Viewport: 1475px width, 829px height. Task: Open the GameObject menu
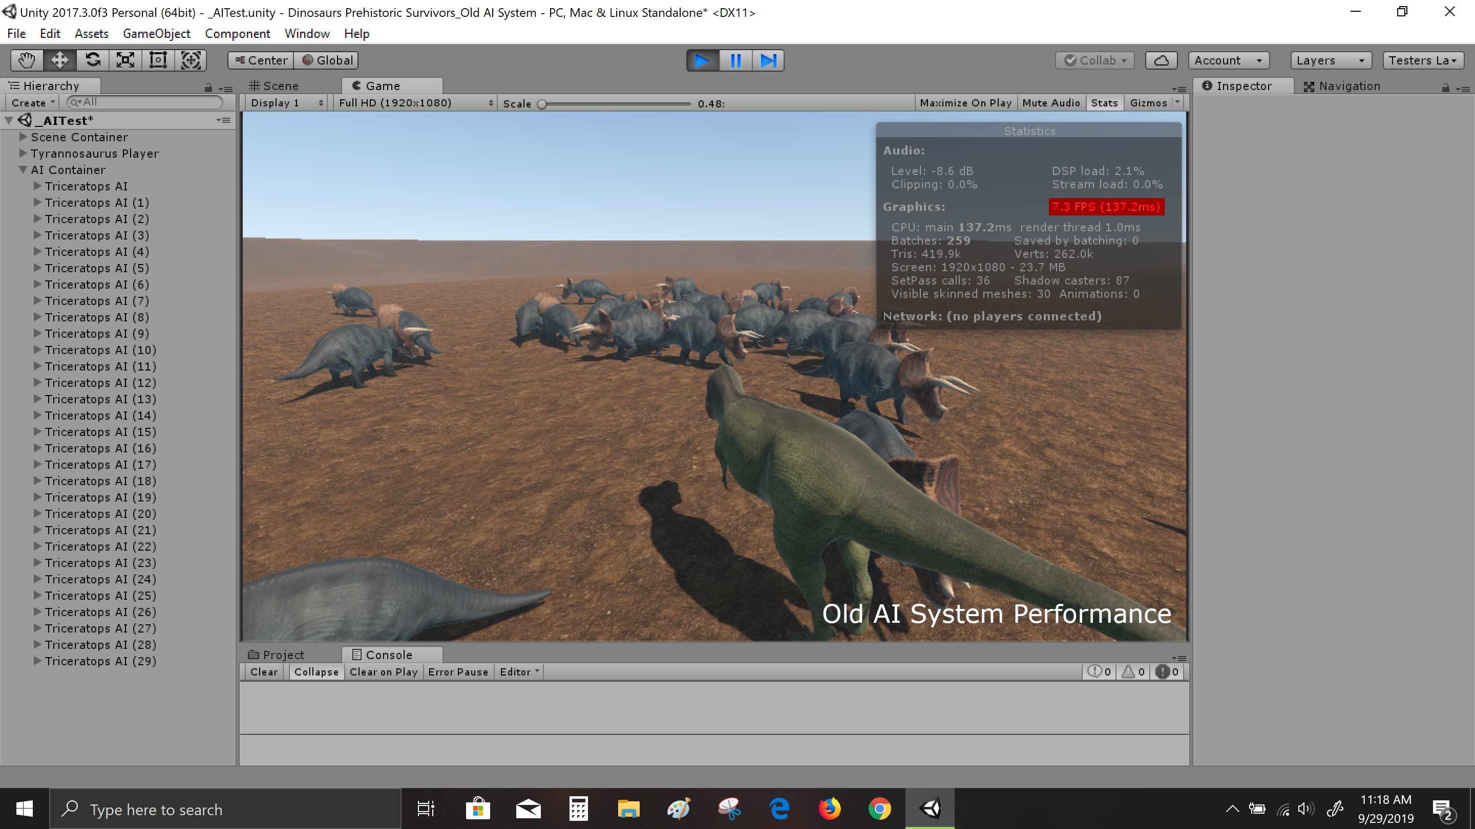pos(156,34)
